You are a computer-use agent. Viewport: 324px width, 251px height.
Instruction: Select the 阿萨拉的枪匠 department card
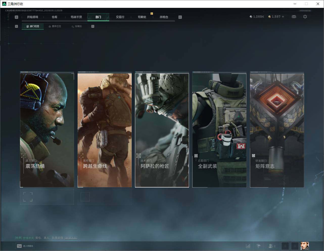(162, 130)
